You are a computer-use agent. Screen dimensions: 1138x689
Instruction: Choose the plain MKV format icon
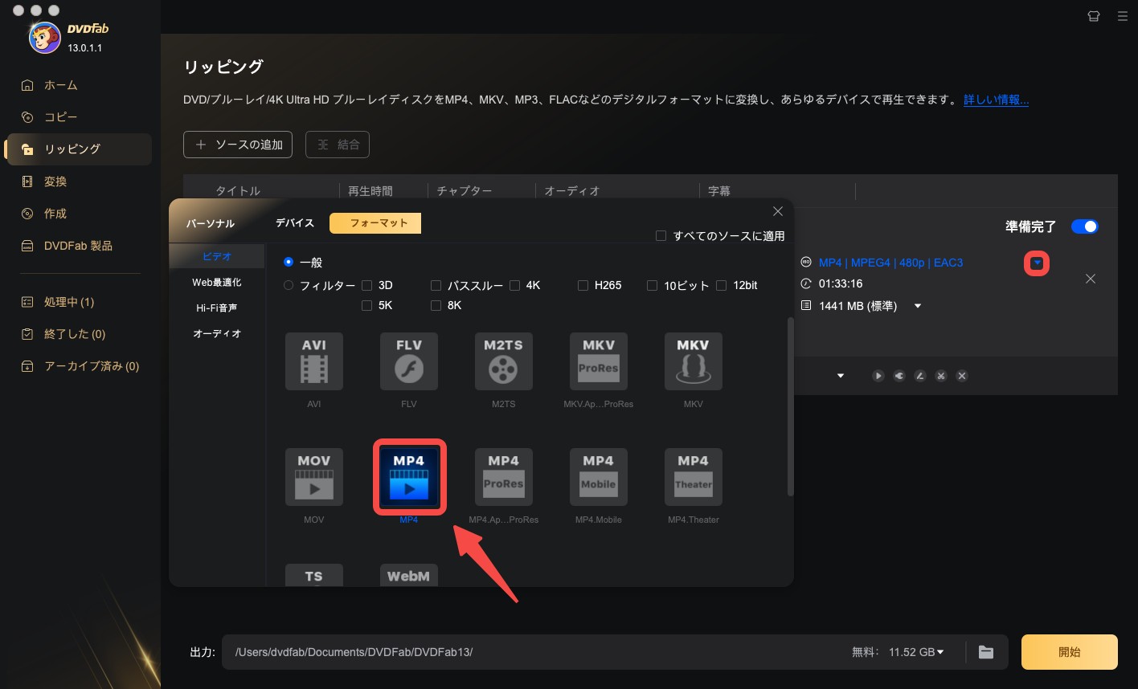coord(694,361)
